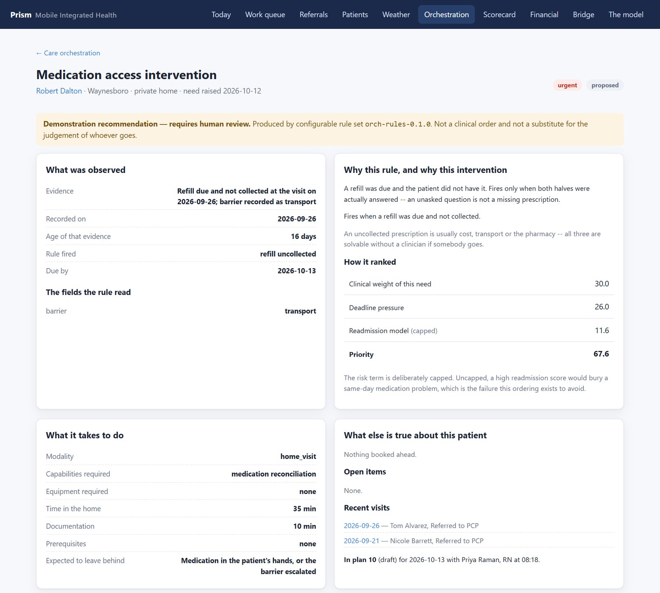Open The model page
The image size is (660, 593).
(x=626, y=14)
